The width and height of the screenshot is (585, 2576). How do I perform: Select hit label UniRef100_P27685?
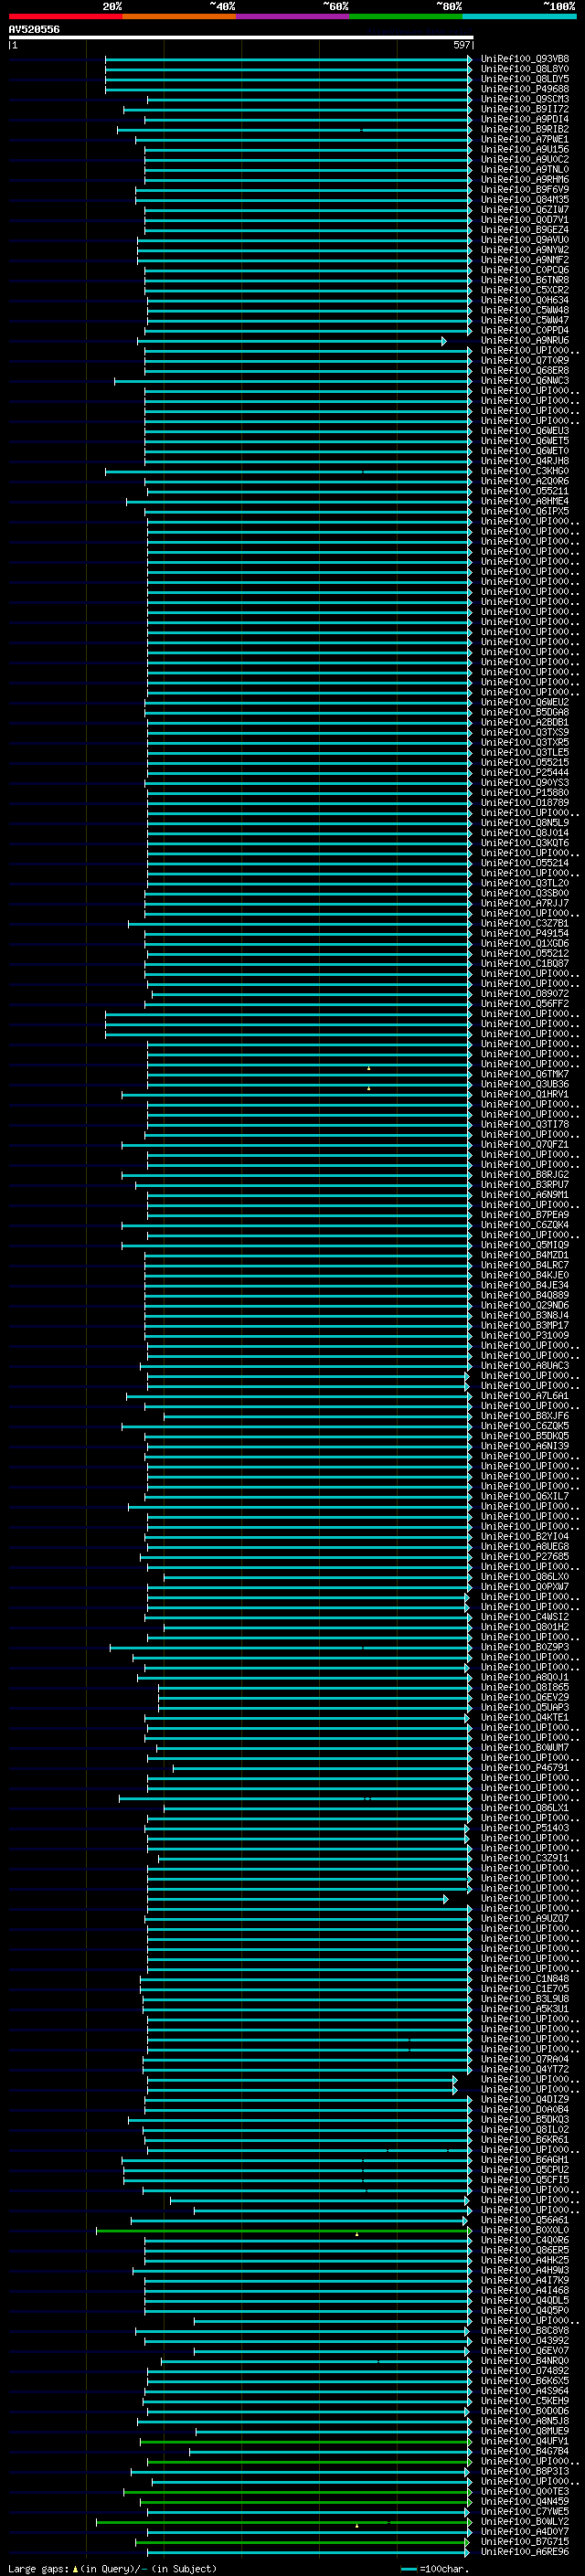525,1556
